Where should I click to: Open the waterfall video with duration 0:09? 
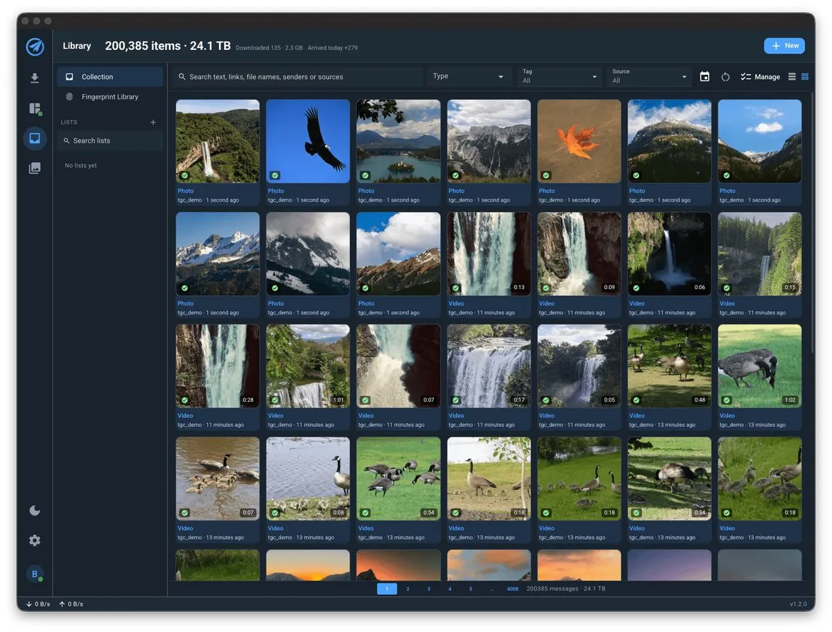(x=579, y=254)
